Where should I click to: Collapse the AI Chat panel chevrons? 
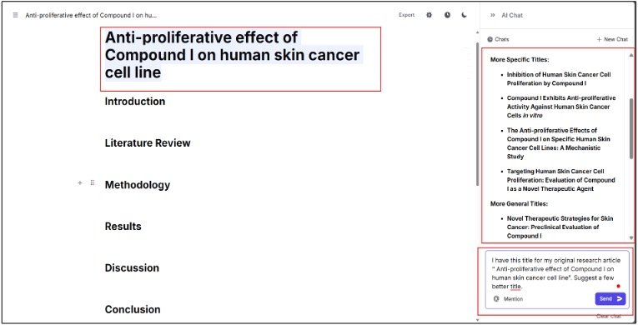pyautogui.click(x=492, y=15)
